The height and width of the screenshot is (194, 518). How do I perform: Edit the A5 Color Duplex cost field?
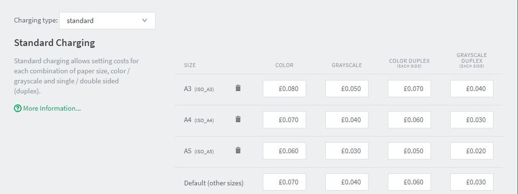tap(409, 151)
